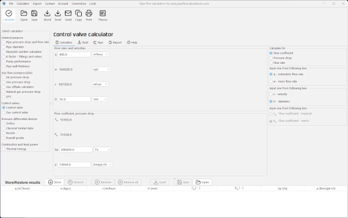Click the Print toolbar icon
The image size is (348, 218).
tap(89, 15)
